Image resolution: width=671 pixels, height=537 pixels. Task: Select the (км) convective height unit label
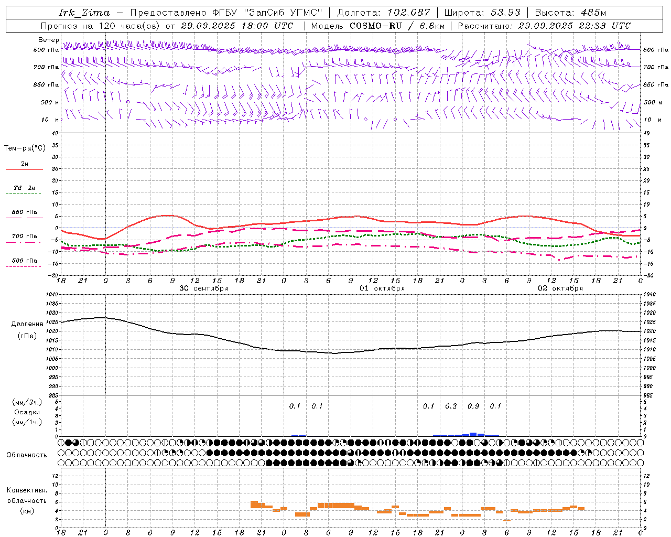[27, 511]
